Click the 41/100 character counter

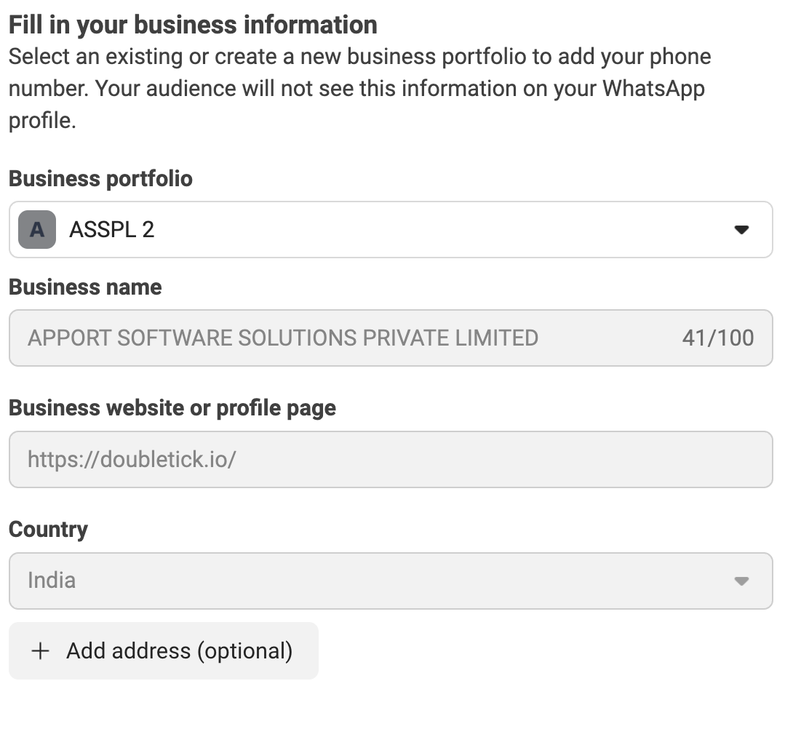coord(717,338)
